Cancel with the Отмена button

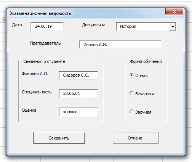pos(136,138)
